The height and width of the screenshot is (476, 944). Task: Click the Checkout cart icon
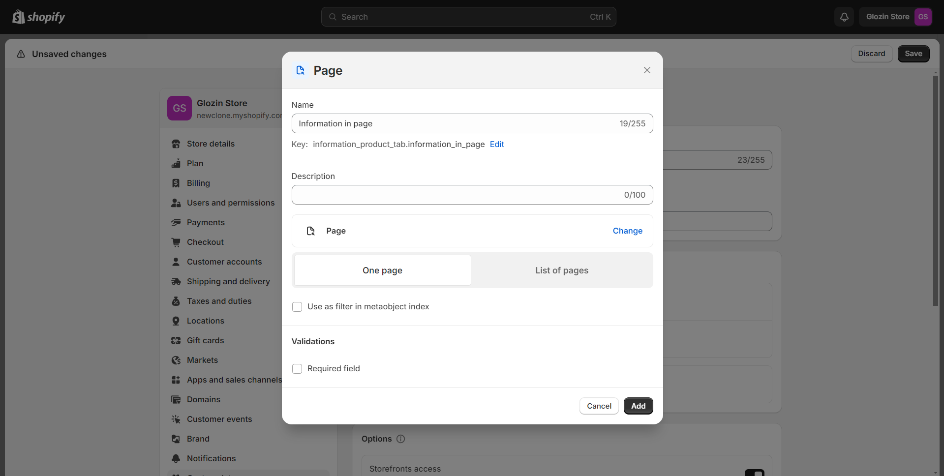[176, 242]
